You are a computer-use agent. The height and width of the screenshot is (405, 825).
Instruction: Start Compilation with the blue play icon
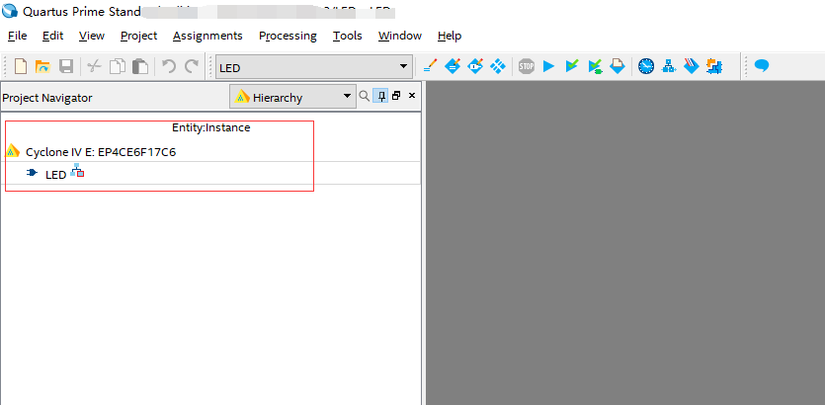pyautogui.click(x=548, y=66)
